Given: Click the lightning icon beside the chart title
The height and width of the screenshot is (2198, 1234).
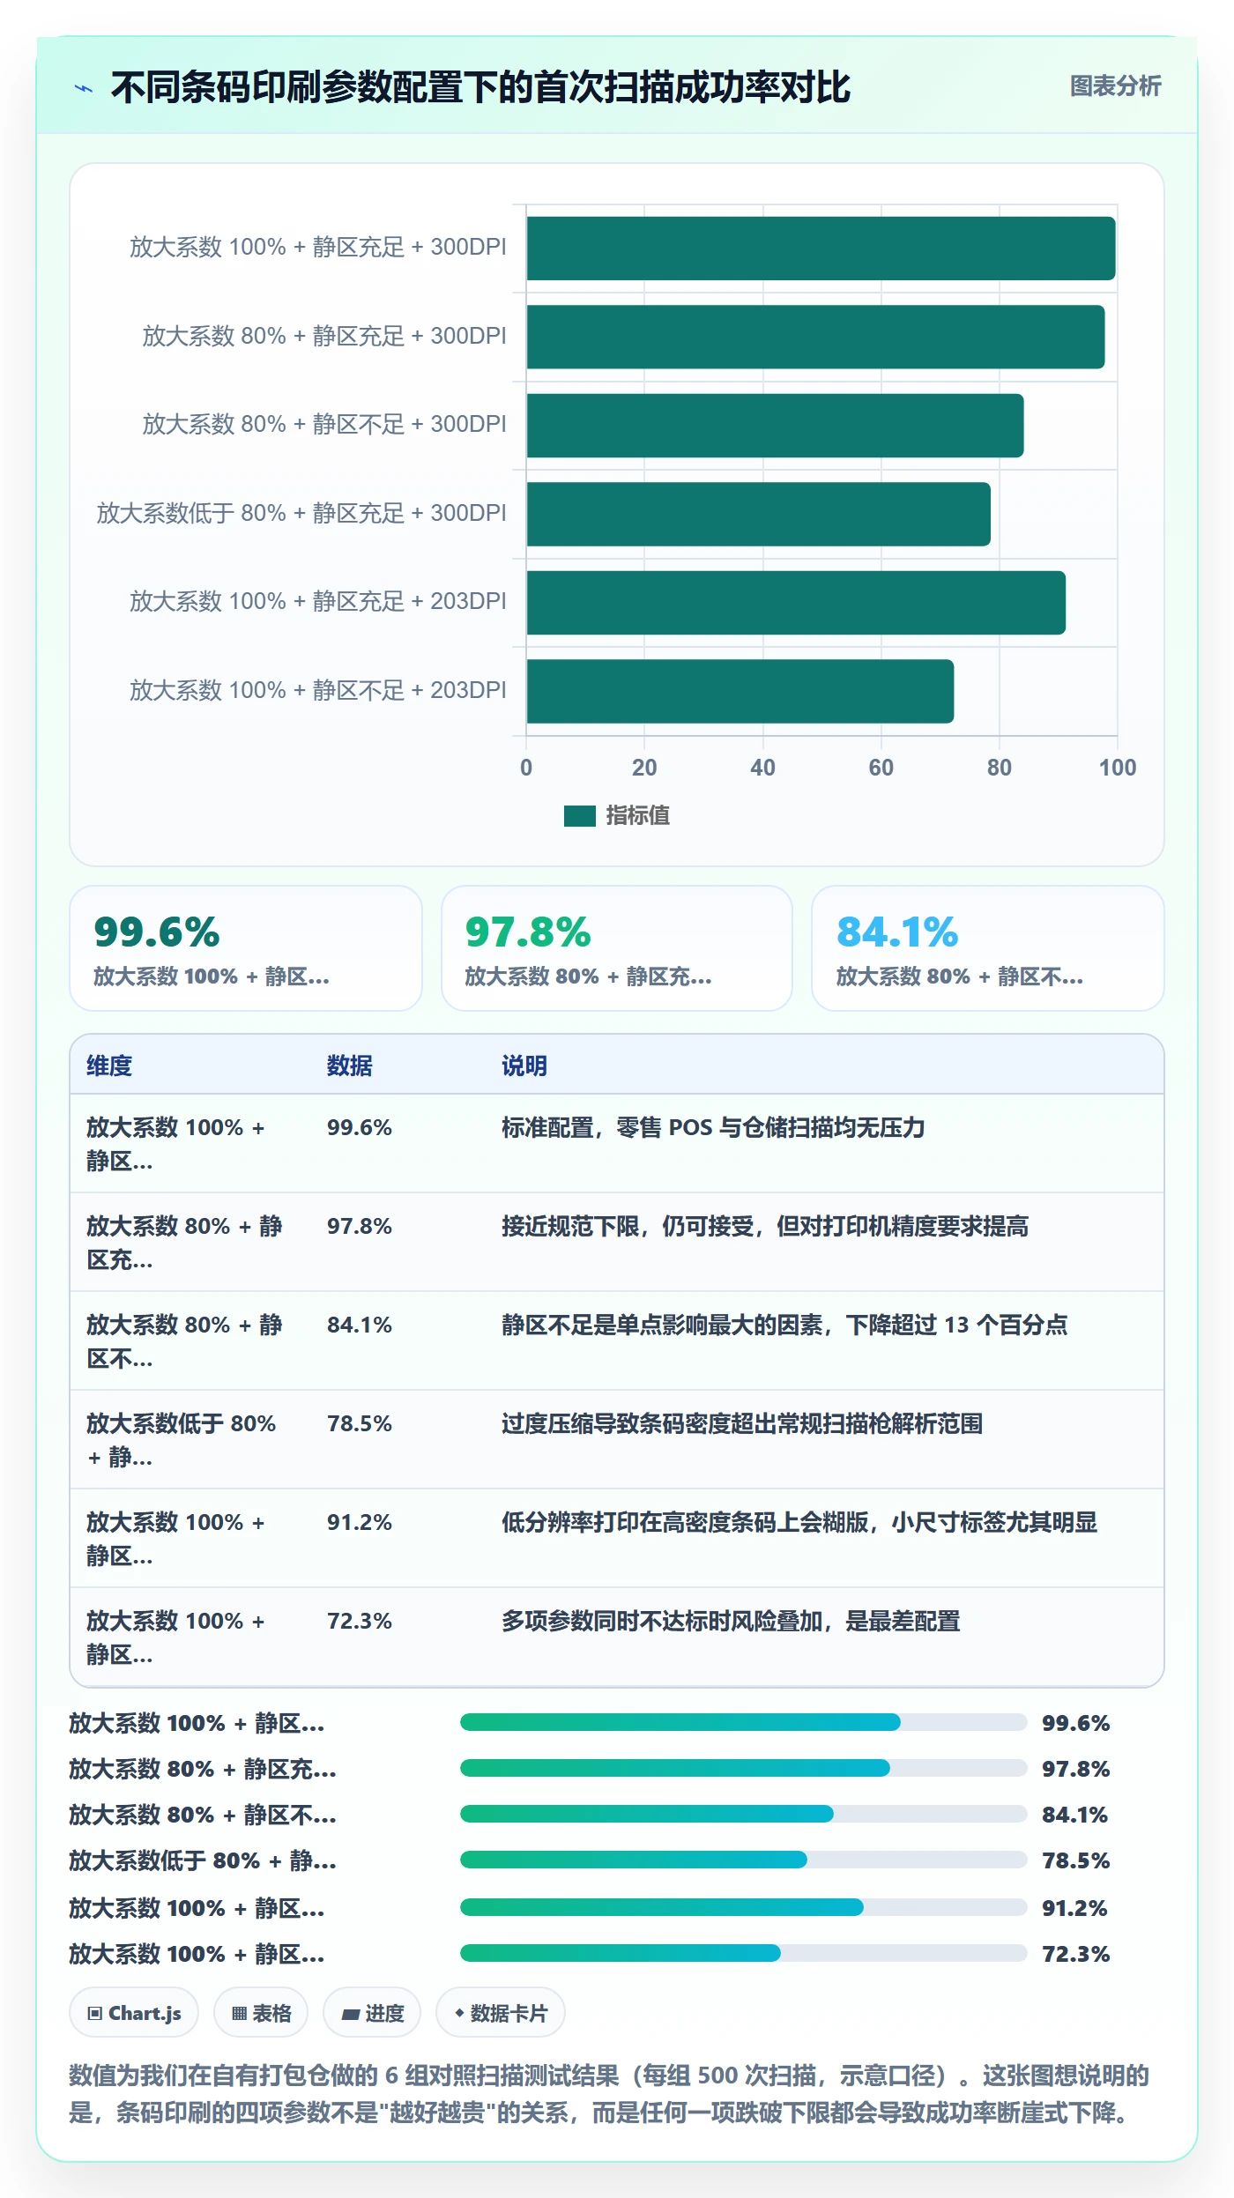Looking at the screenshot, I should (x=84, y=88).
